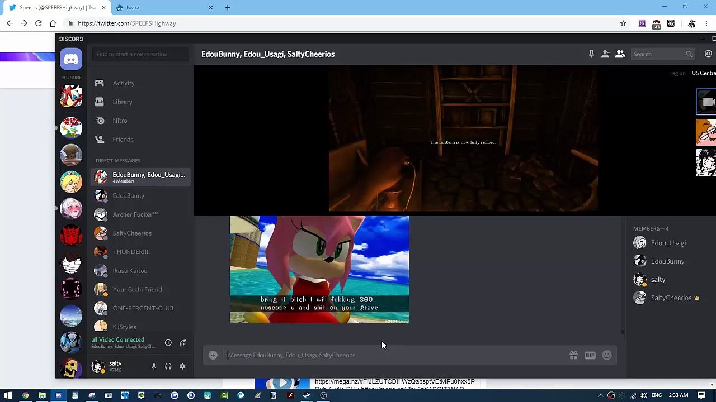Open the extension showing badge 143
The image size is (716, 402).
click(656, 23)
